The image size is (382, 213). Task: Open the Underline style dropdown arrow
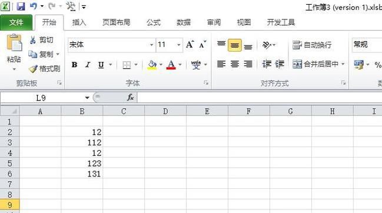click(110, 65)
